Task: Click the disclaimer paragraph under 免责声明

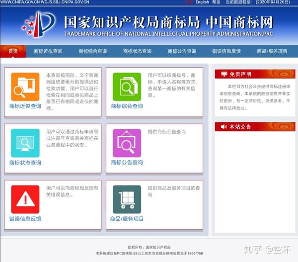Action: pos(255,97)
